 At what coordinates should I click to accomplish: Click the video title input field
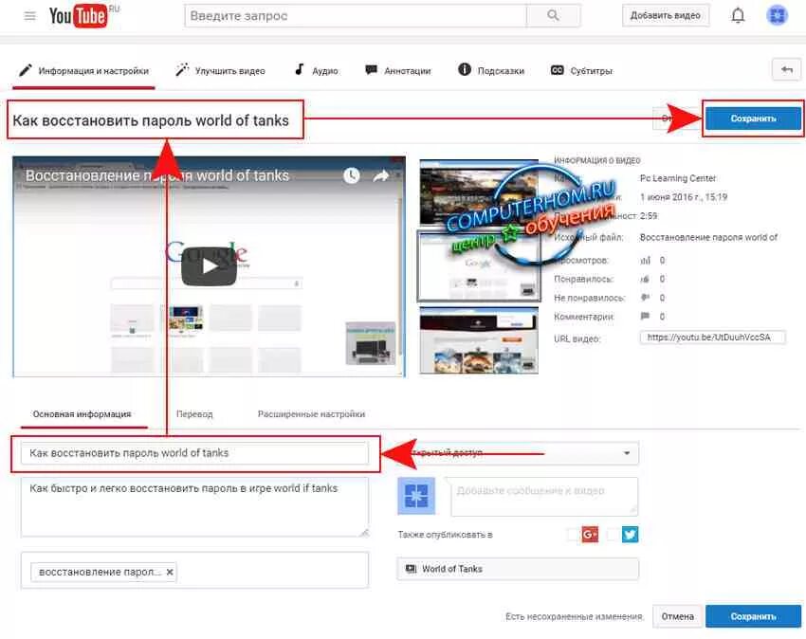(x=194, y=453)
